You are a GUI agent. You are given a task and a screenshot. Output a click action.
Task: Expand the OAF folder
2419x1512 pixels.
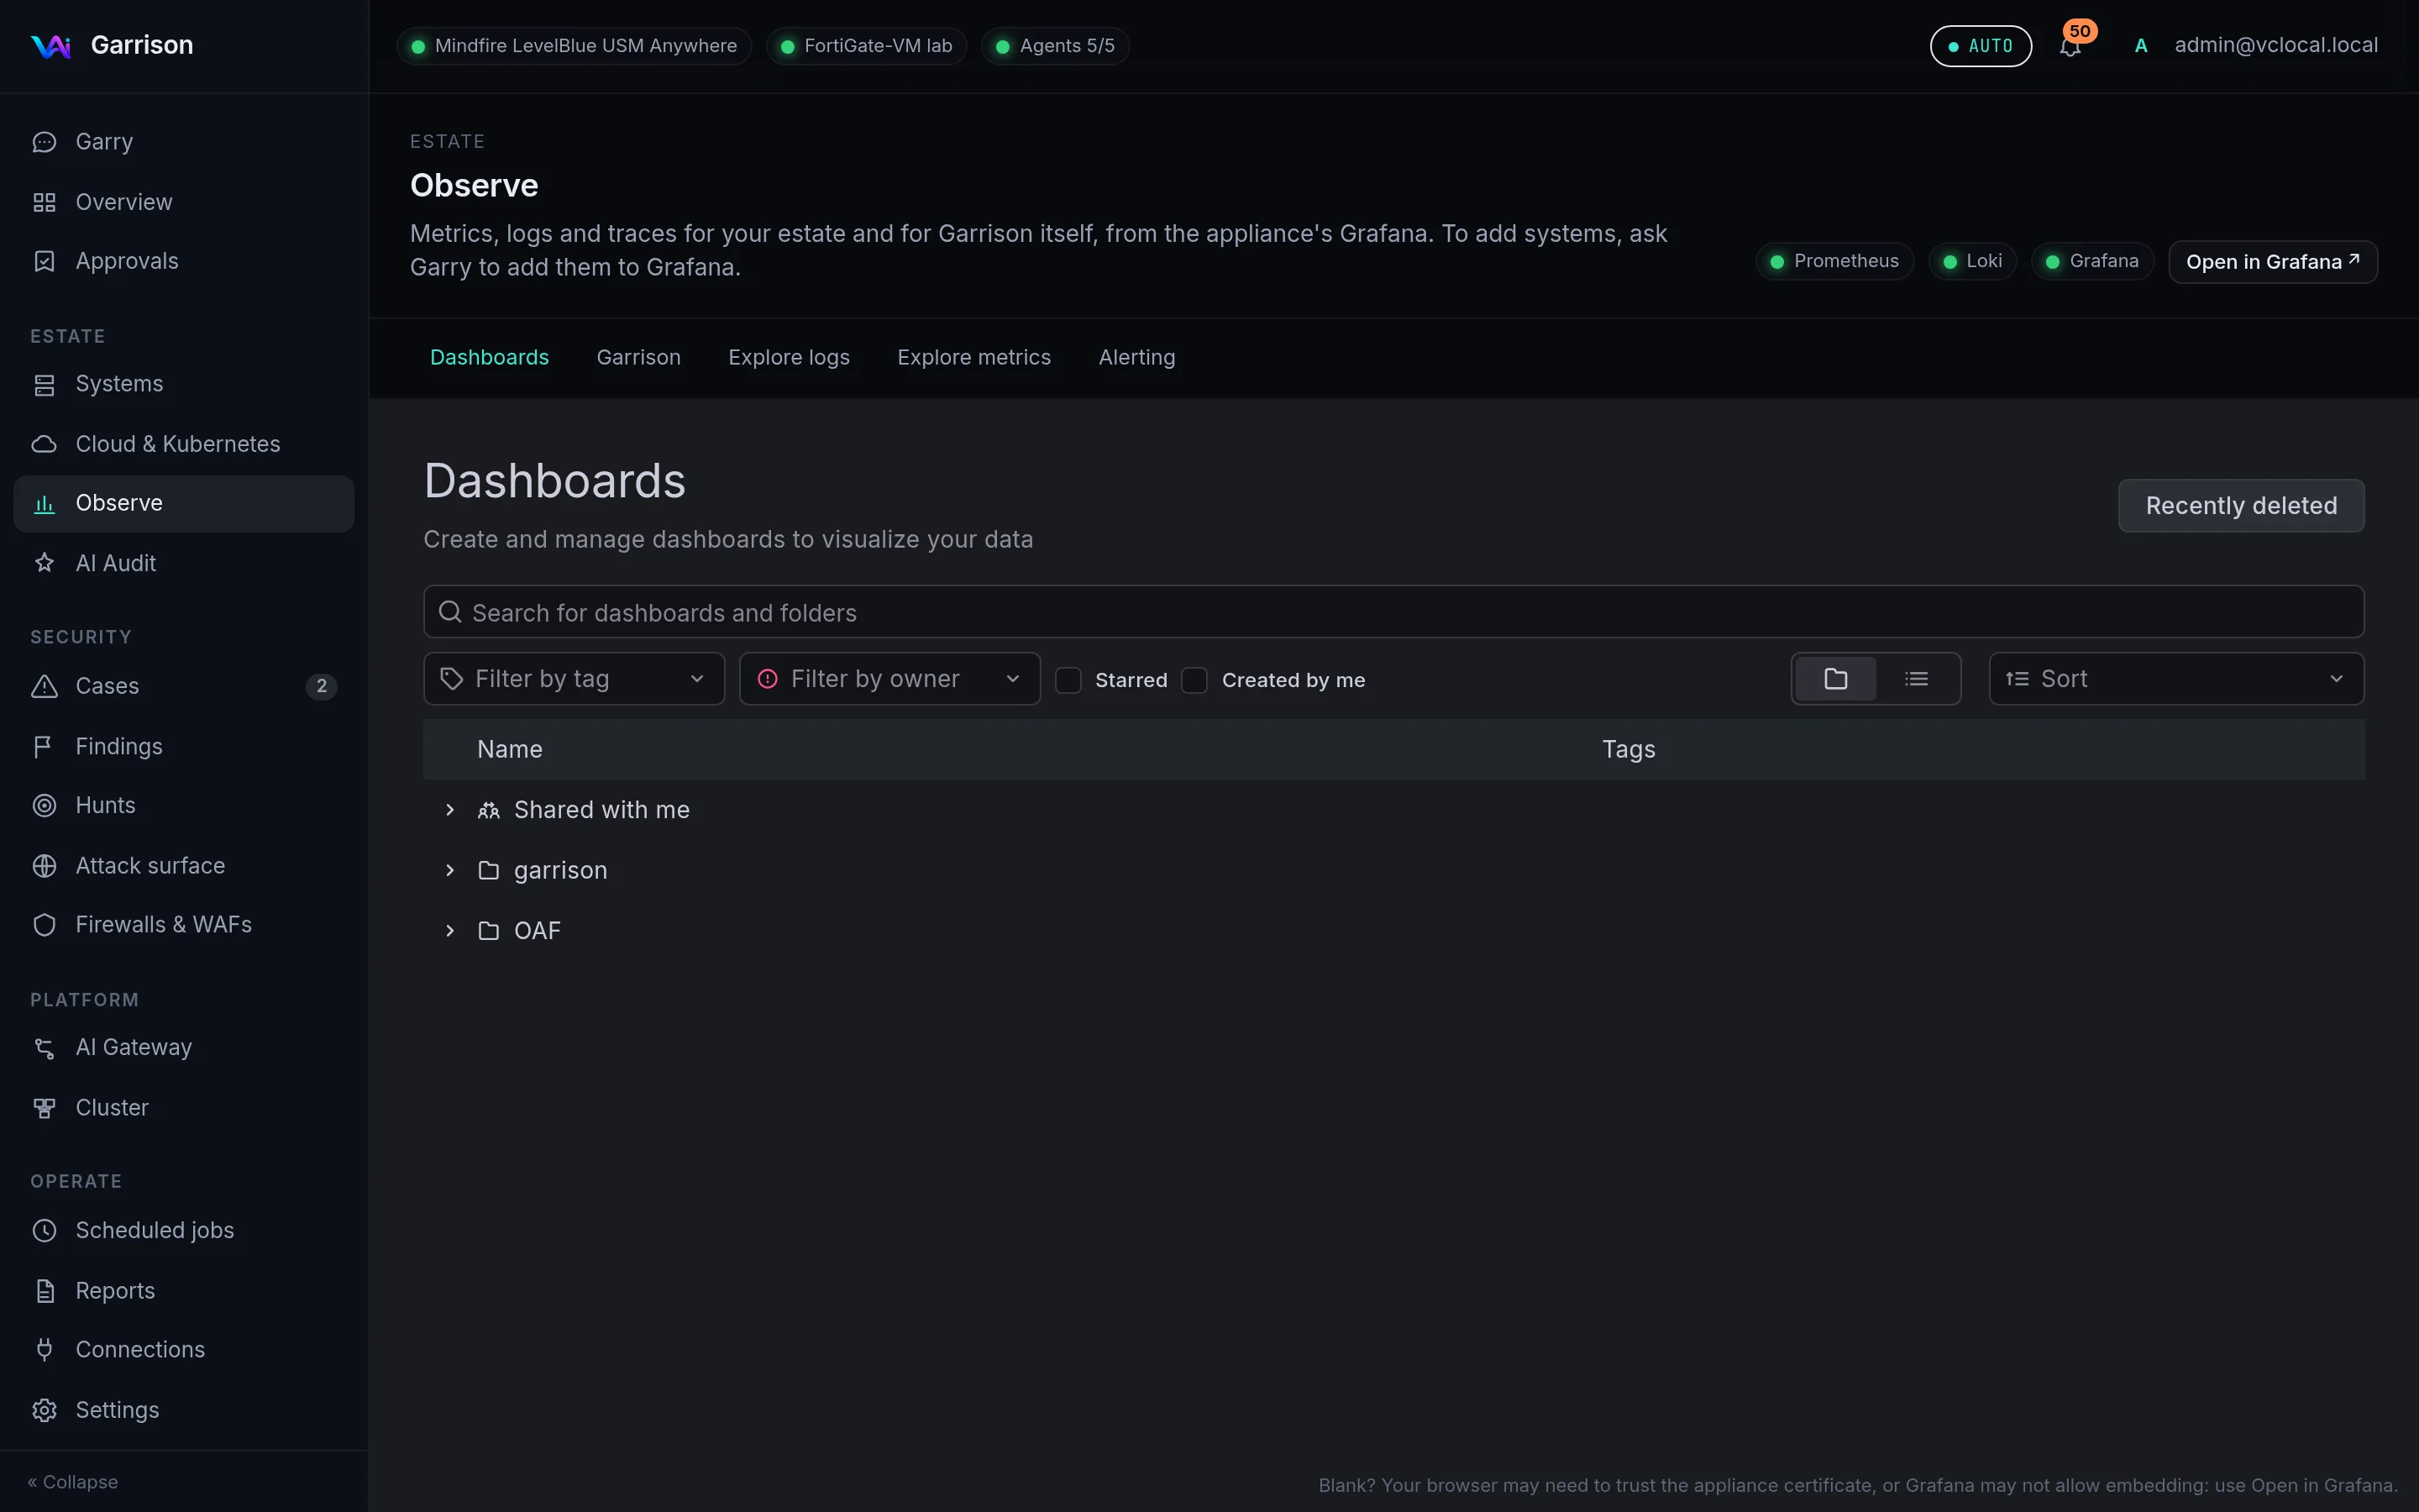coord(450,931)
